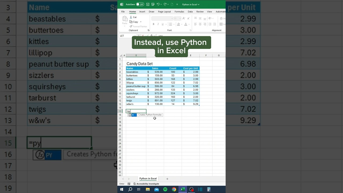Open the font size combo box
The image size is (343, 193).
click(177, 18)
